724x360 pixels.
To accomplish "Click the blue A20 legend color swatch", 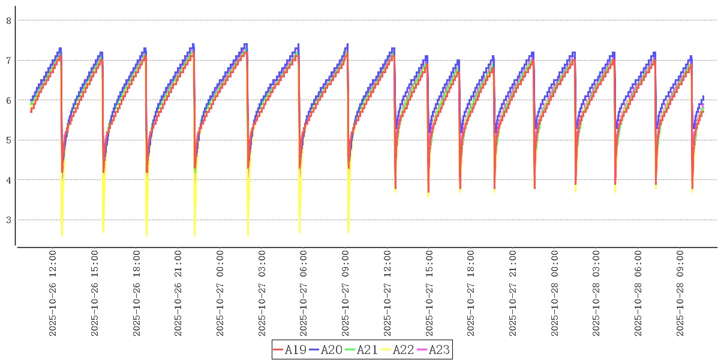I will pos(314,350).
